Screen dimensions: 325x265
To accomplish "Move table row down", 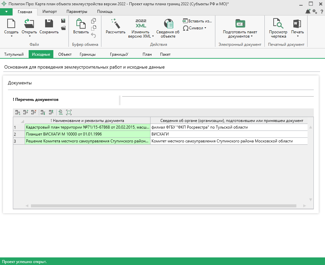I will (x=43, y=112).
